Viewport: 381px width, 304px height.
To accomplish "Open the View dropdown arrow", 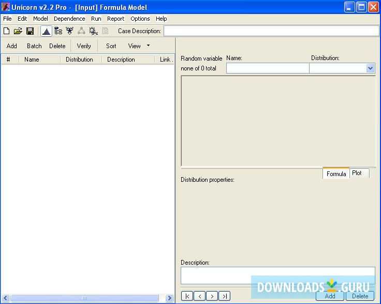I will pyautogui.click(x=148, y=46).
